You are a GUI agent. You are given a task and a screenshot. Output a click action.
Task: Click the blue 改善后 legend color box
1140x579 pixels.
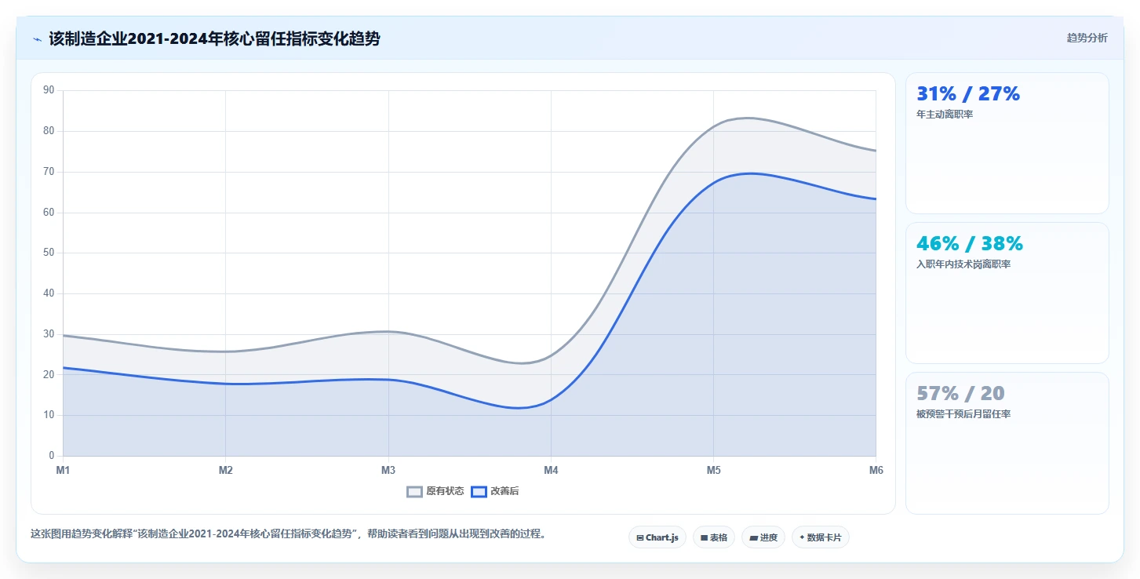(x=479, y=491)
